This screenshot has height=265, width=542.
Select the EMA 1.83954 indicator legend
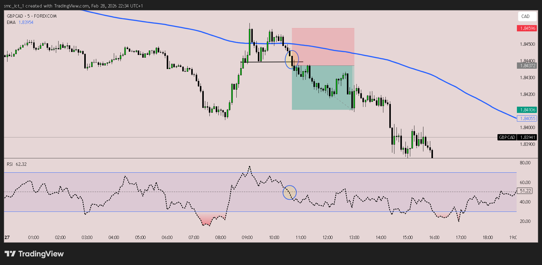(20, 22)
